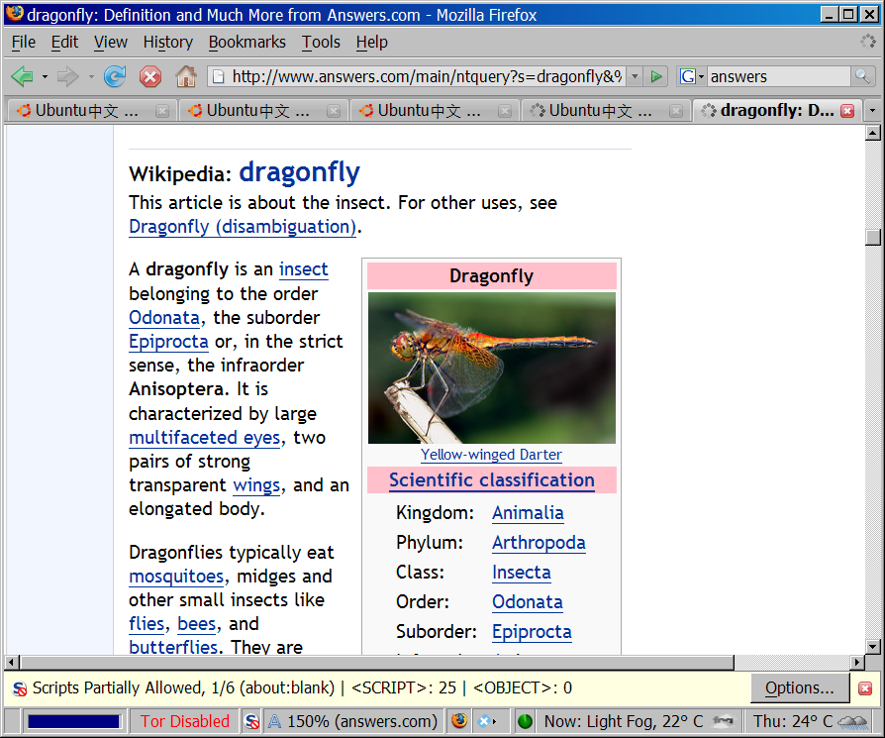Reload the current page
This screenshot has width=885, height=738.
115,76
